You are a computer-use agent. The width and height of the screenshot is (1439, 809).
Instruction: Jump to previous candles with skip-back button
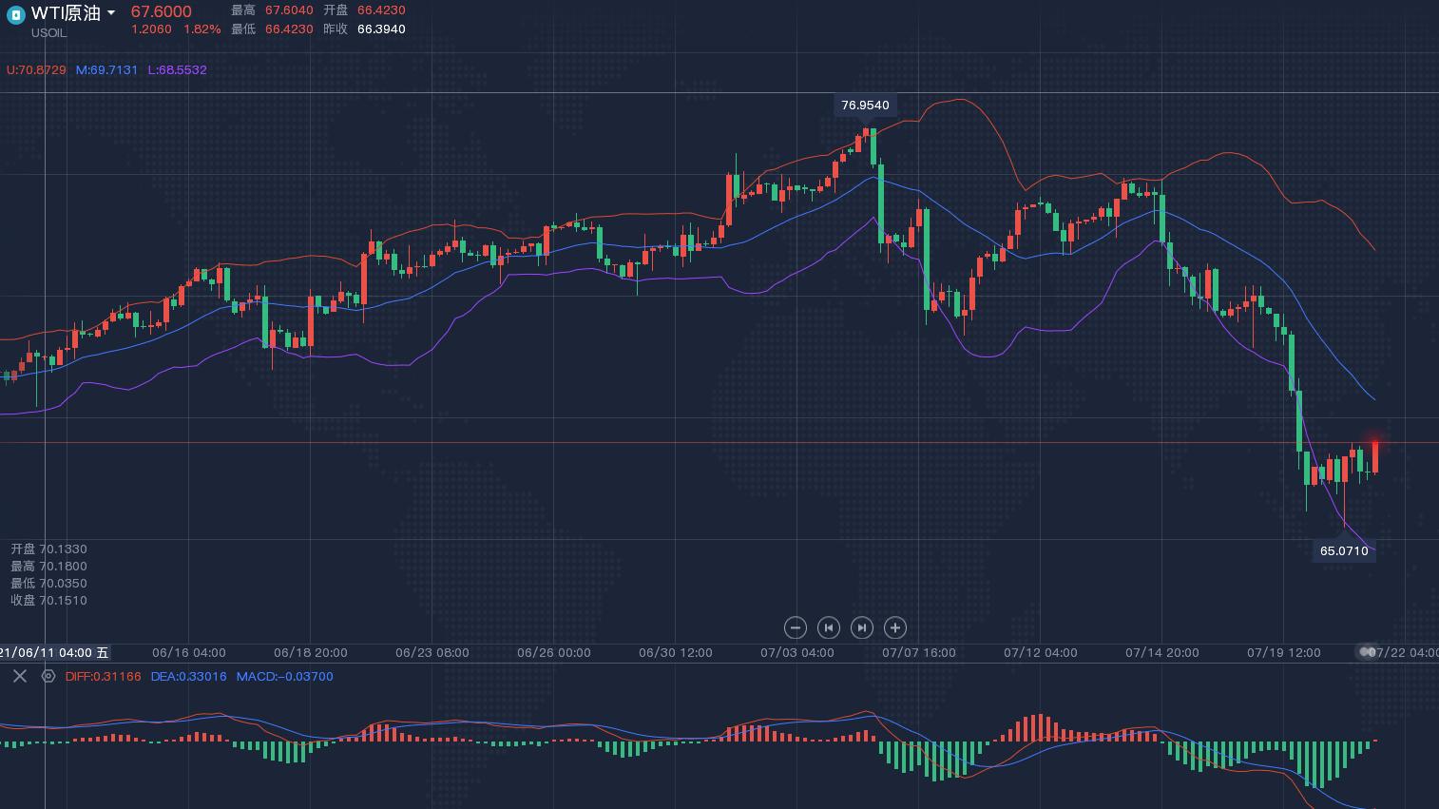[829, 627]
